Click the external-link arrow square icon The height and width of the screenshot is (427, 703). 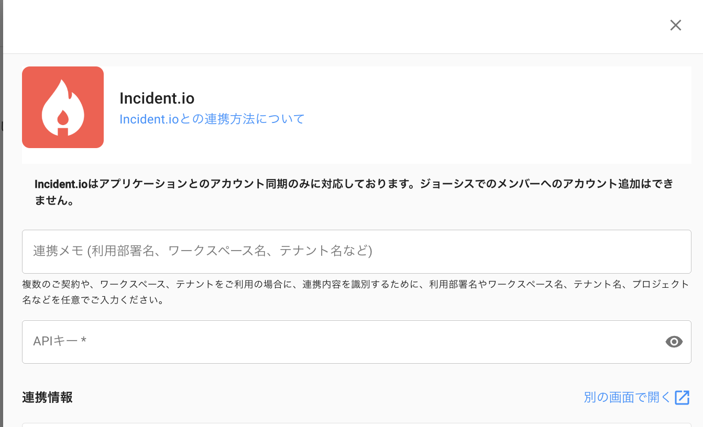682,397
